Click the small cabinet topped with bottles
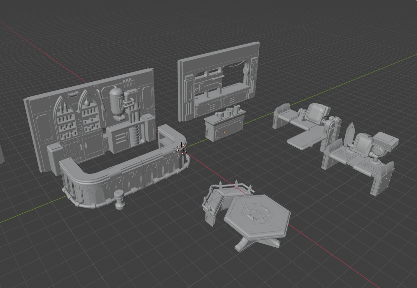This screenshot has height=288, width=417. pyautogui.click(x=224, y=124)
